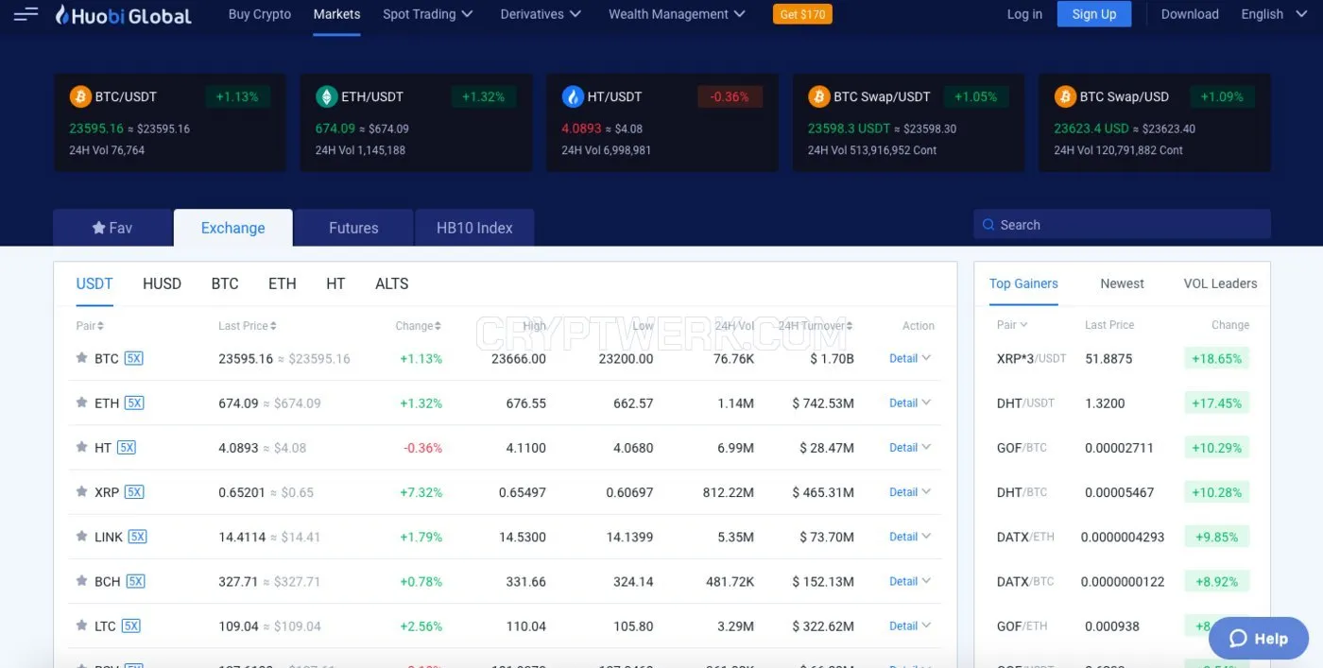The height and width of the screenshot is (668, 1323).
Task: Switch to VOL Leaders tab
Action: tap(1220, 283)
